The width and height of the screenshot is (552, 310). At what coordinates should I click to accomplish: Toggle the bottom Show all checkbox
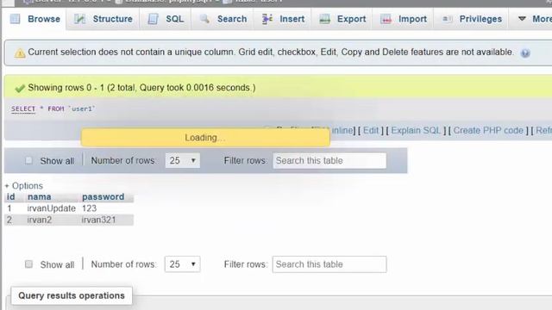28,264
